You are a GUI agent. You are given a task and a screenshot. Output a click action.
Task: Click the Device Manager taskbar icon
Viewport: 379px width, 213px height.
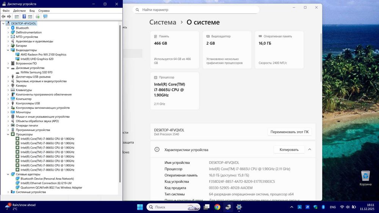click(228, 207)
